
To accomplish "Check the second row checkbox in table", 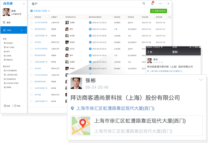I will pyautogui.click(x=31, y=29).
